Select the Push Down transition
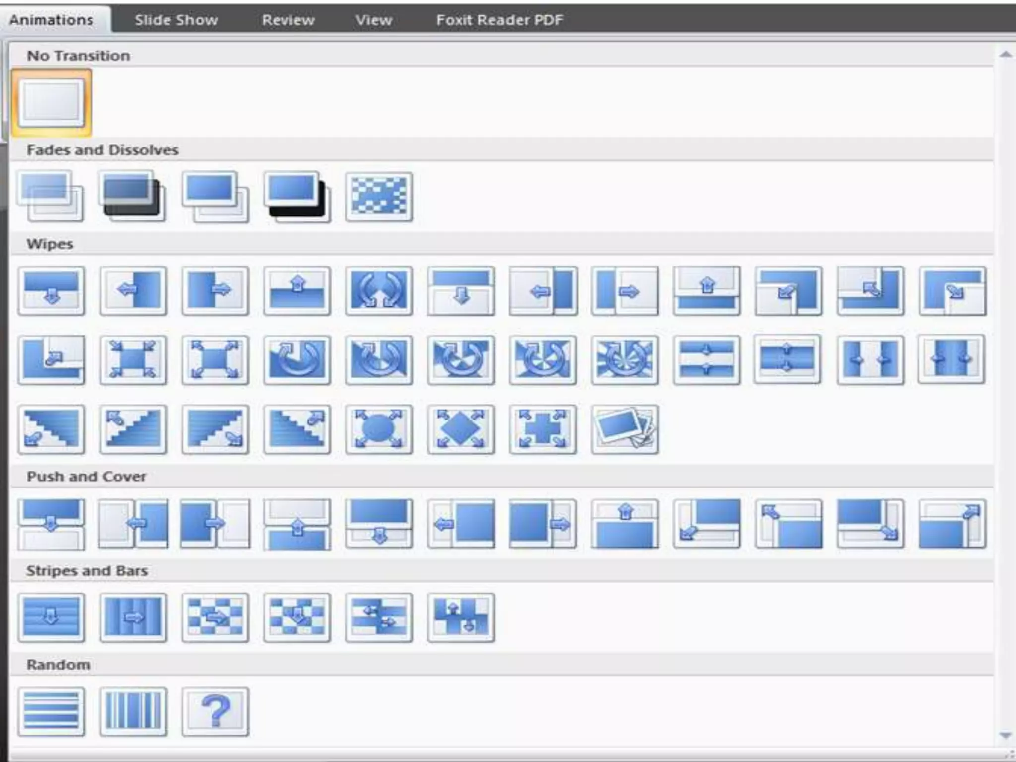The image size is (1016, 762). (x=51, y=524)
